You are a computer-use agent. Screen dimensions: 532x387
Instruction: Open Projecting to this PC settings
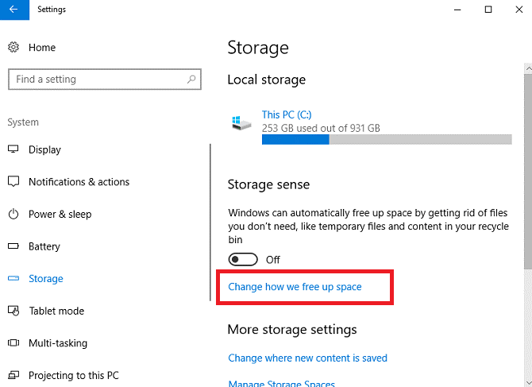(74, 375)
